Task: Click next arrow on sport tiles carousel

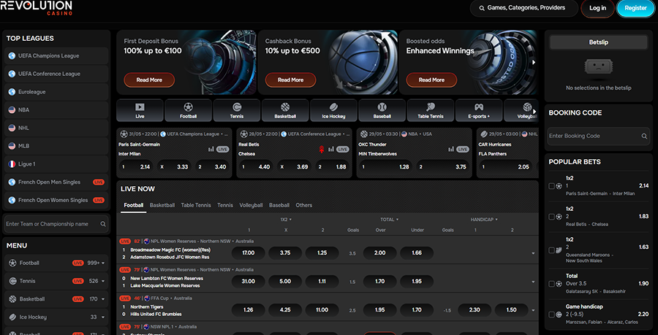Action: coord(534,111)
